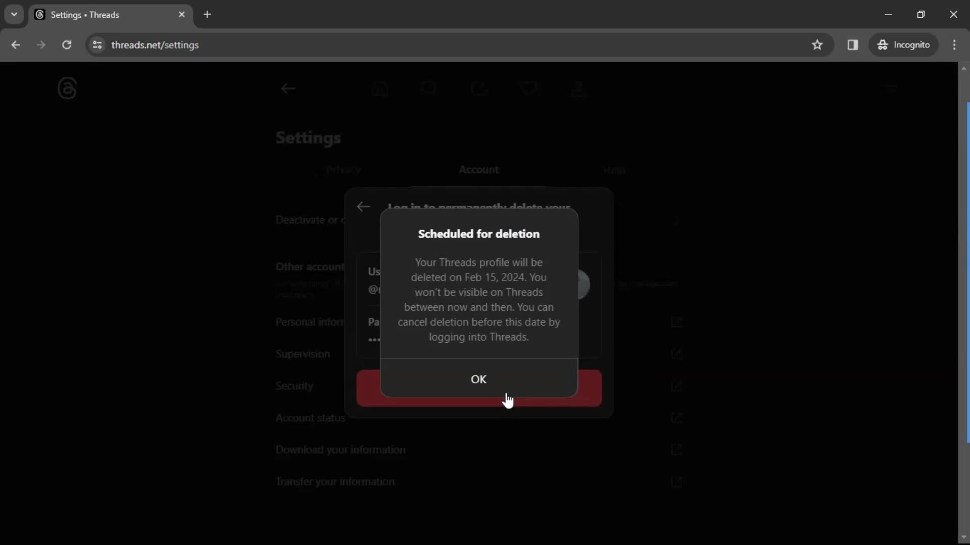Viewport: 970px width, 545px height.
Task: Click OK to confirm scheduled deletion
Action: pyautogui.click(x=478, y=378)
